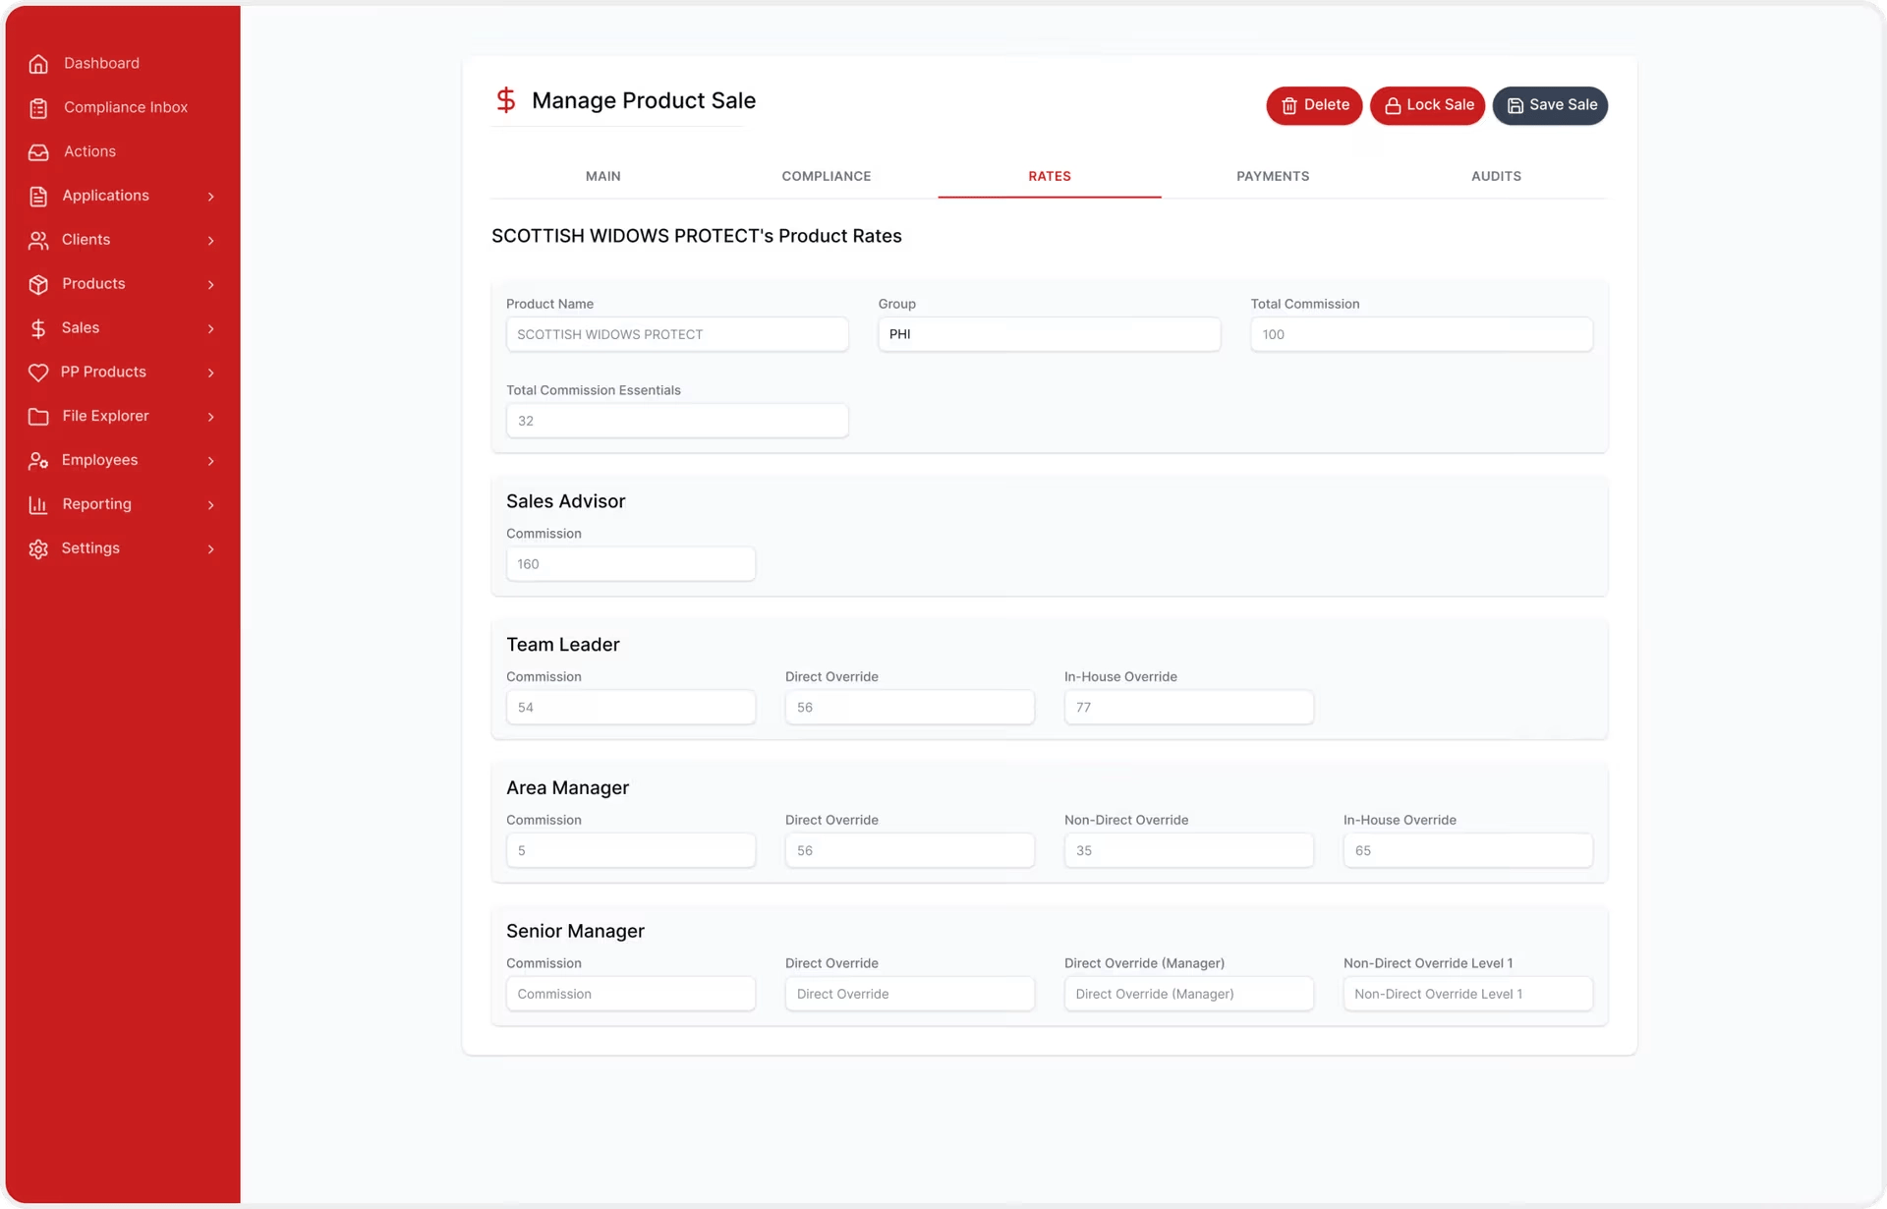
Task: Expand the Applications submenu chevron
Action: point(210,197)
